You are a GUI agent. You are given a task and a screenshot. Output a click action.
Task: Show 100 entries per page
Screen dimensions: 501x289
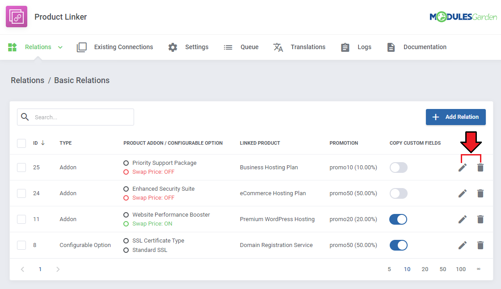click(461, 269)
